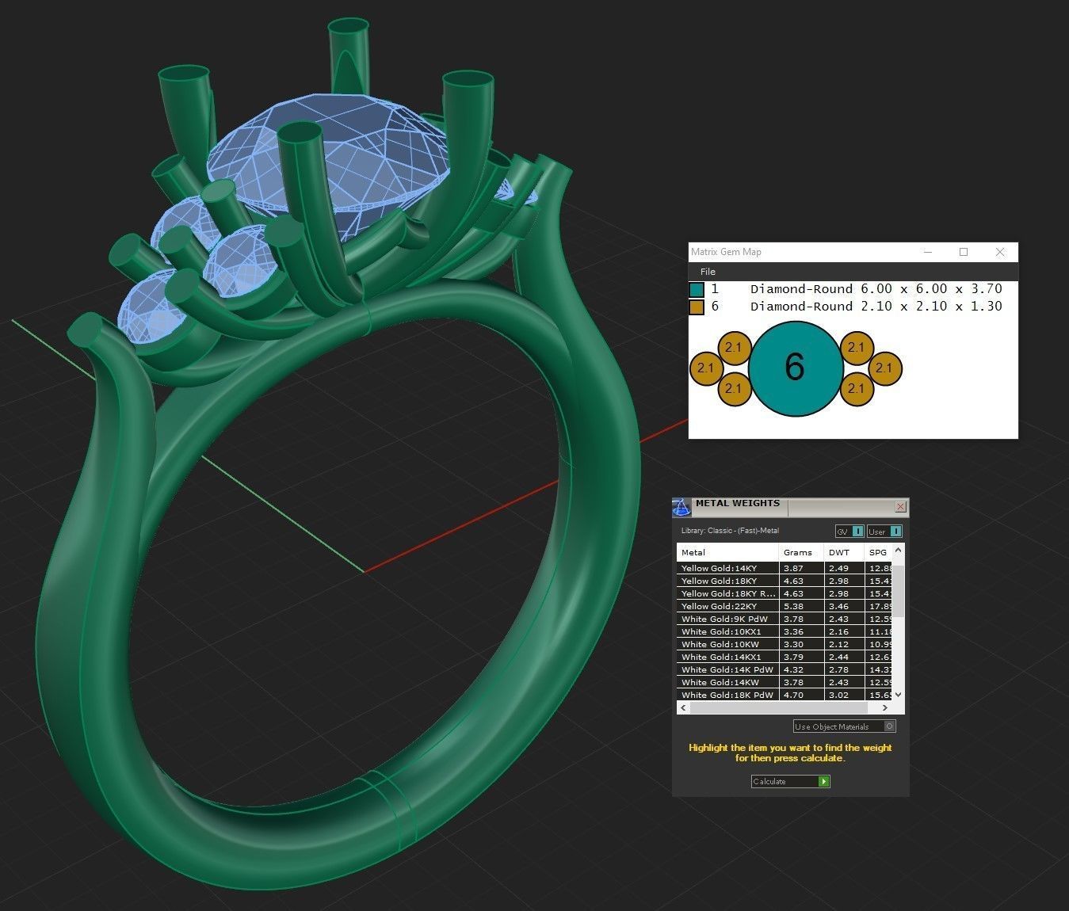
Task: Select the Yellow Gold:18KY R... row
Action: click(785, 593)
